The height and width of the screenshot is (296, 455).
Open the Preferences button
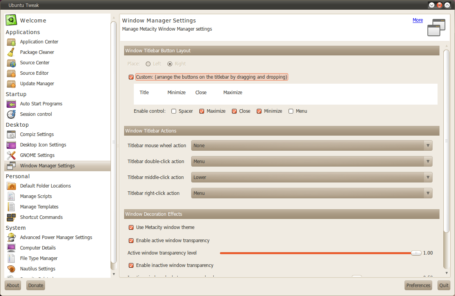pos(418,285)
